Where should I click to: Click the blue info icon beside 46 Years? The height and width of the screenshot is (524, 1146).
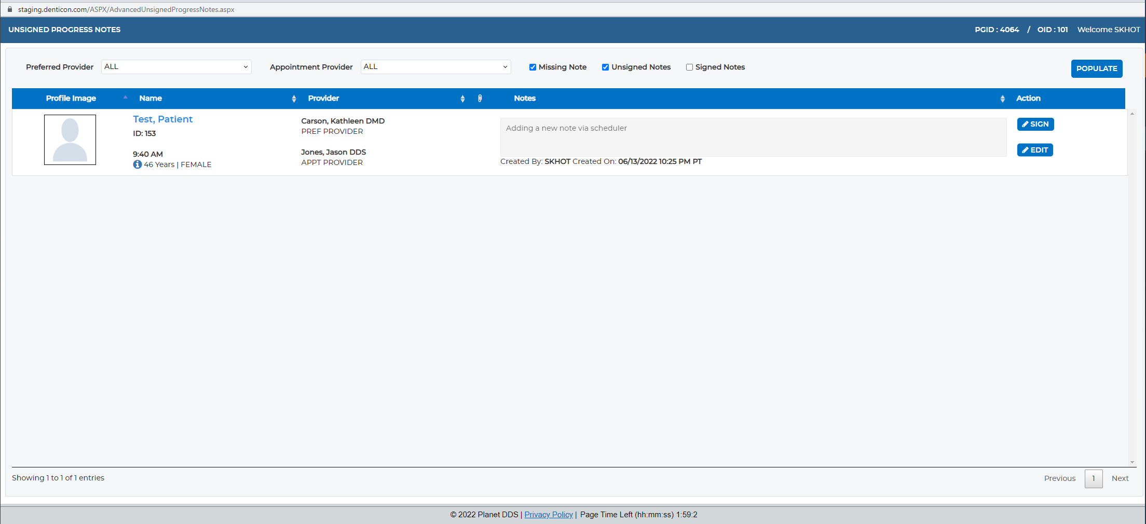137,164
